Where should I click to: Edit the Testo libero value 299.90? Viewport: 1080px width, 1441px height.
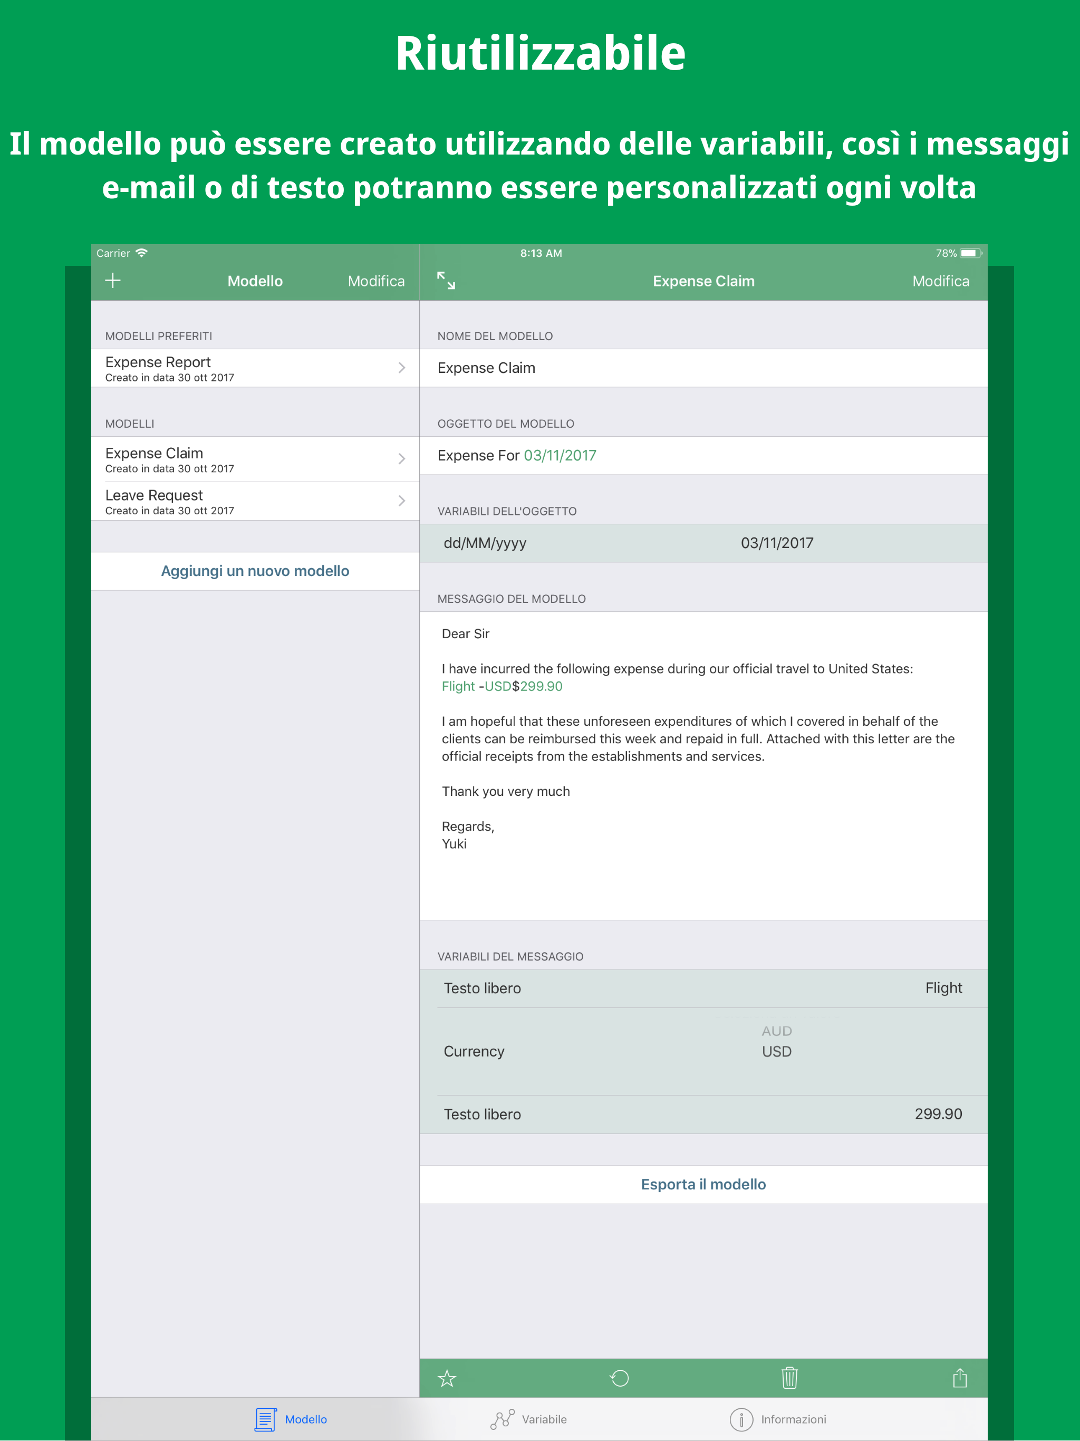tap(938, 1114)
